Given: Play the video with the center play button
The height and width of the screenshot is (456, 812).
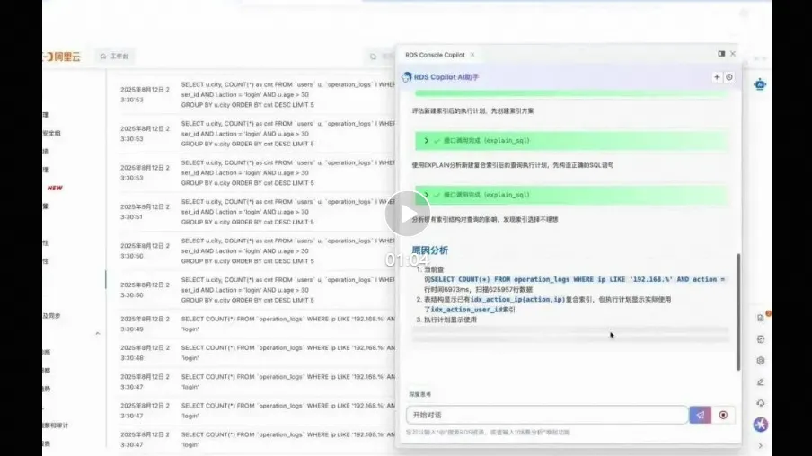Looking at the screenshot, I should click(x=408, y=214).
